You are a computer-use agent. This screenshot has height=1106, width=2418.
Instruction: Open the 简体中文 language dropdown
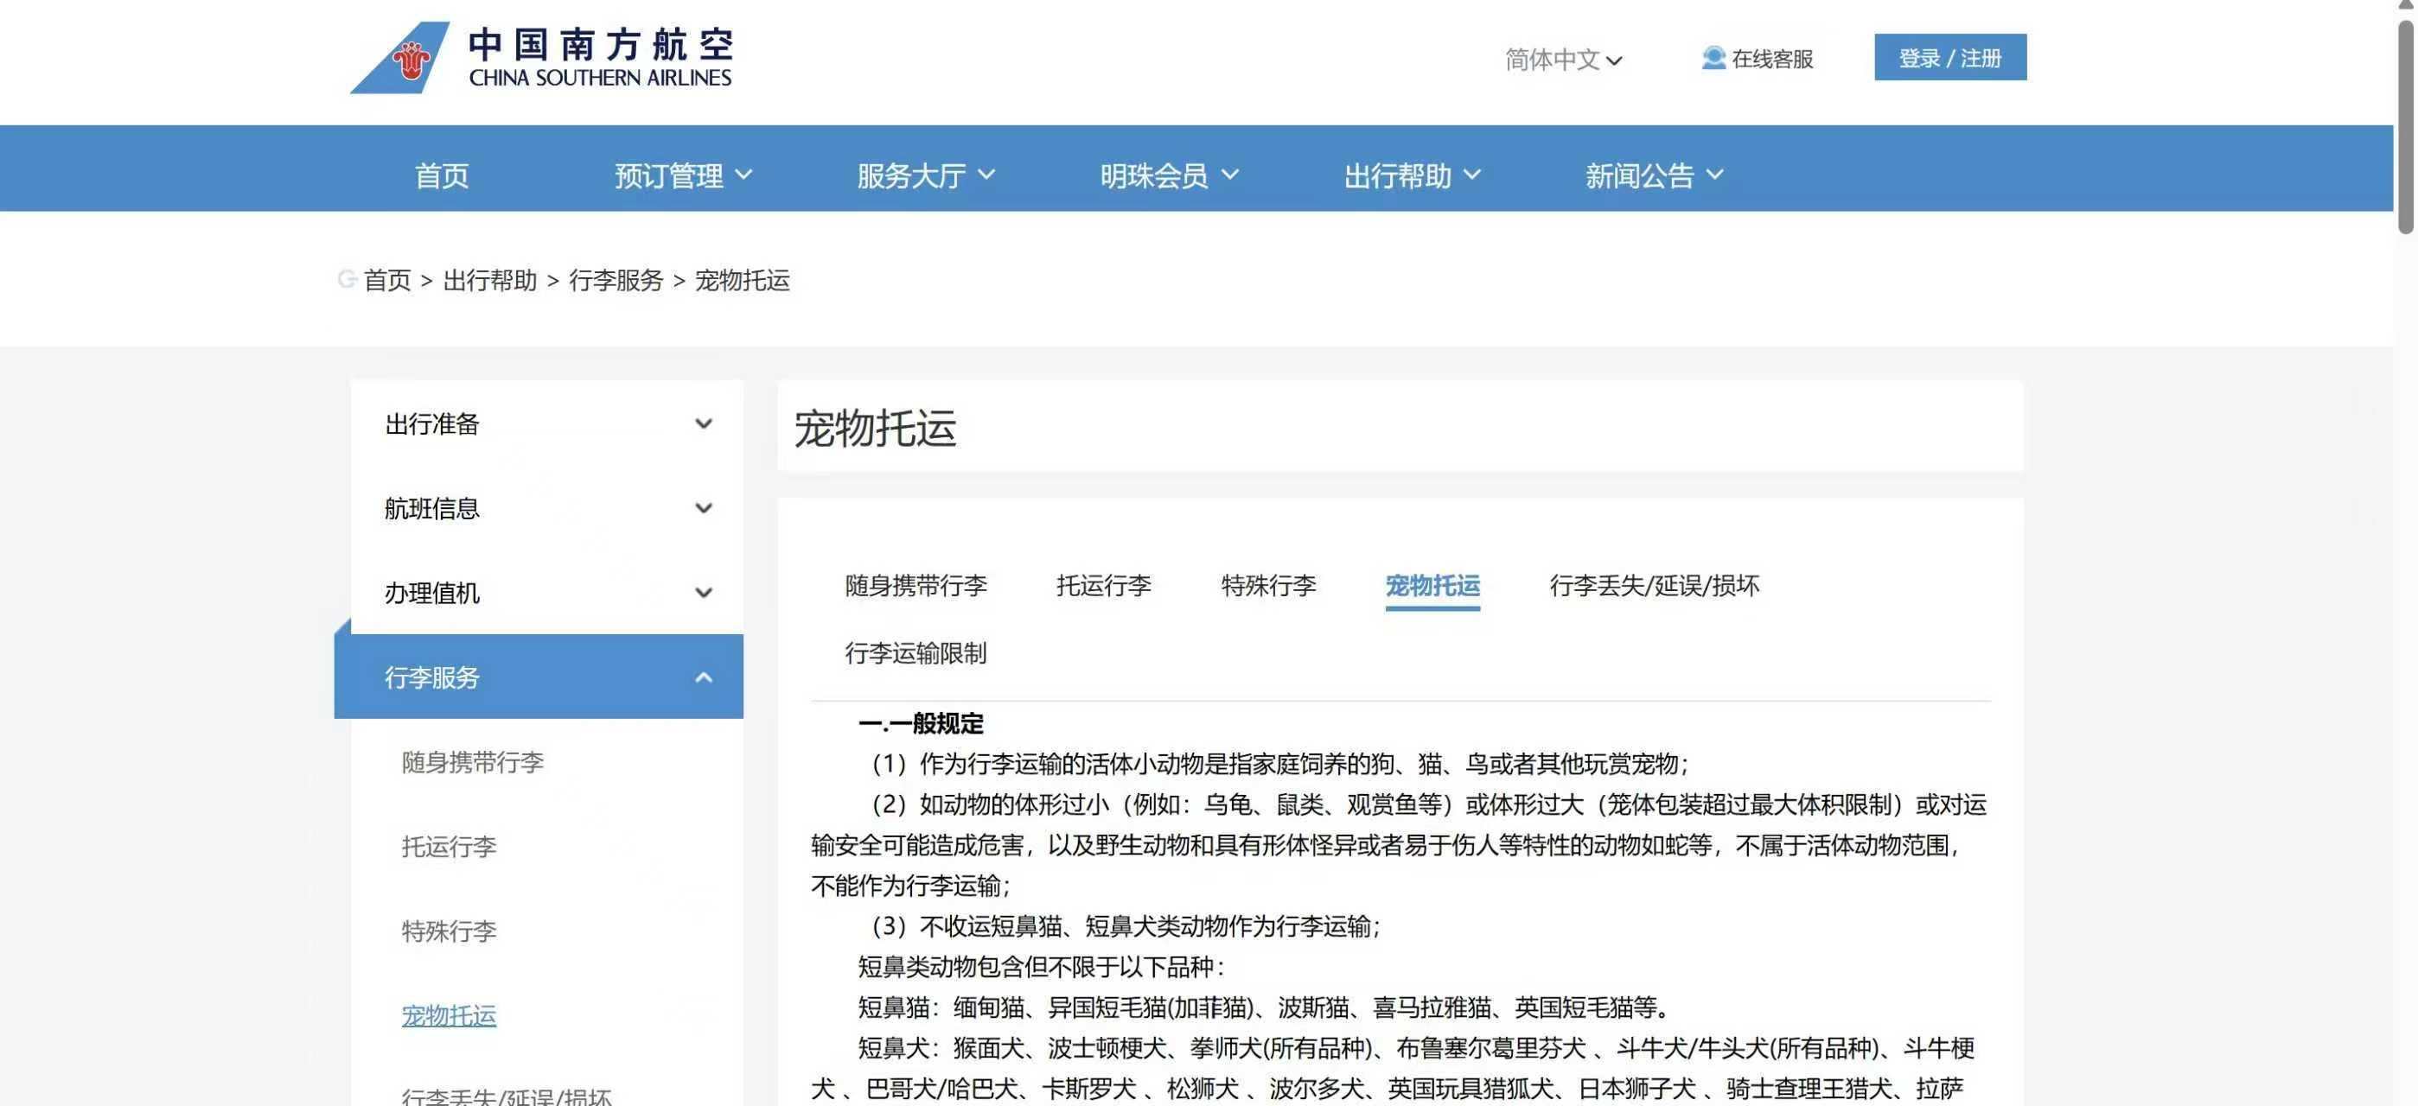[x=1563, y=59]
